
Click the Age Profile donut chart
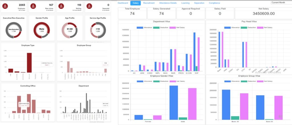tap(70, 30)
